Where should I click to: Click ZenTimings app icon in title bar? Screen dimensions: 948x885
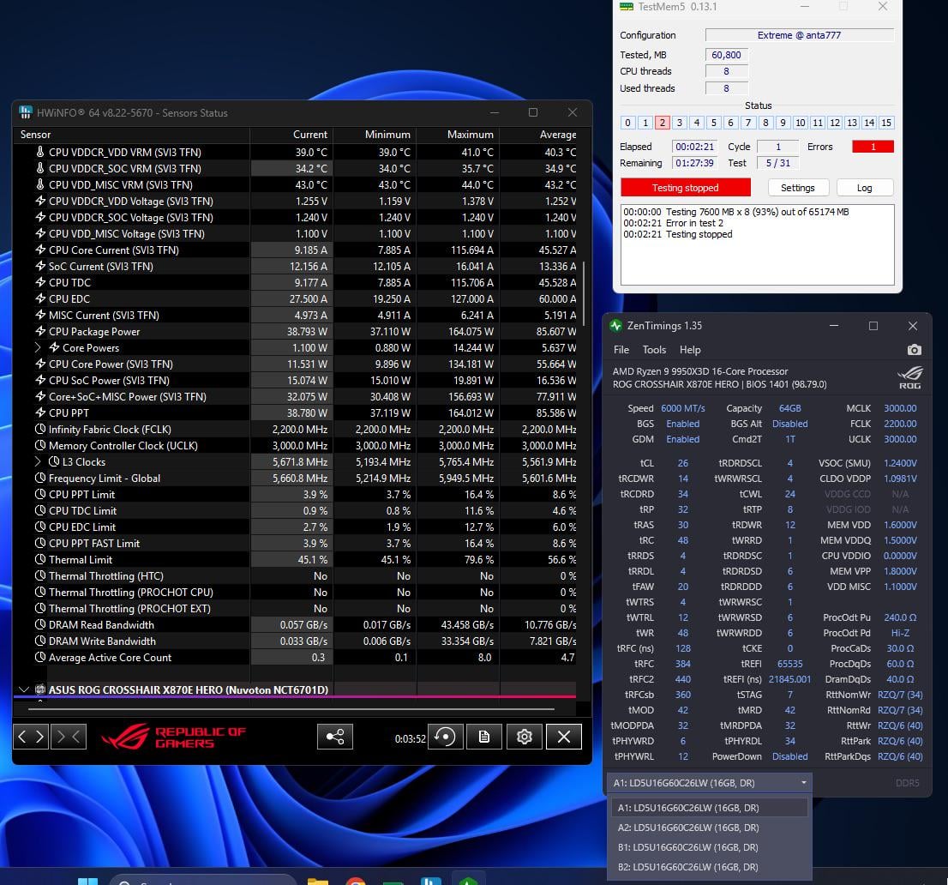pyautogui.click(x=616, y=326)
